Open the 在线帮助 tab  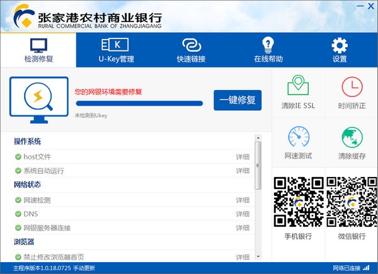[268, 50]
